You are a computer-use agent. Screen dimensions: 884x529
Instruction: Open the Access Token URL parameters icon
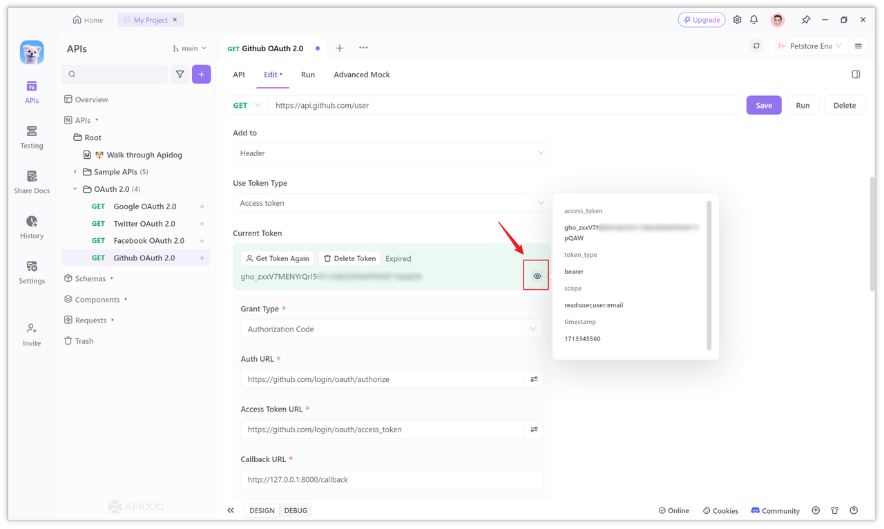tap(534, 430)
